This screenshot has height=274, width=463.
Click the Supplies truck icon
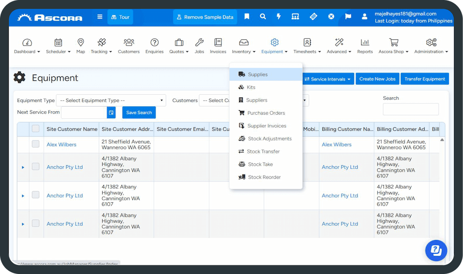[x=242, y=74]
